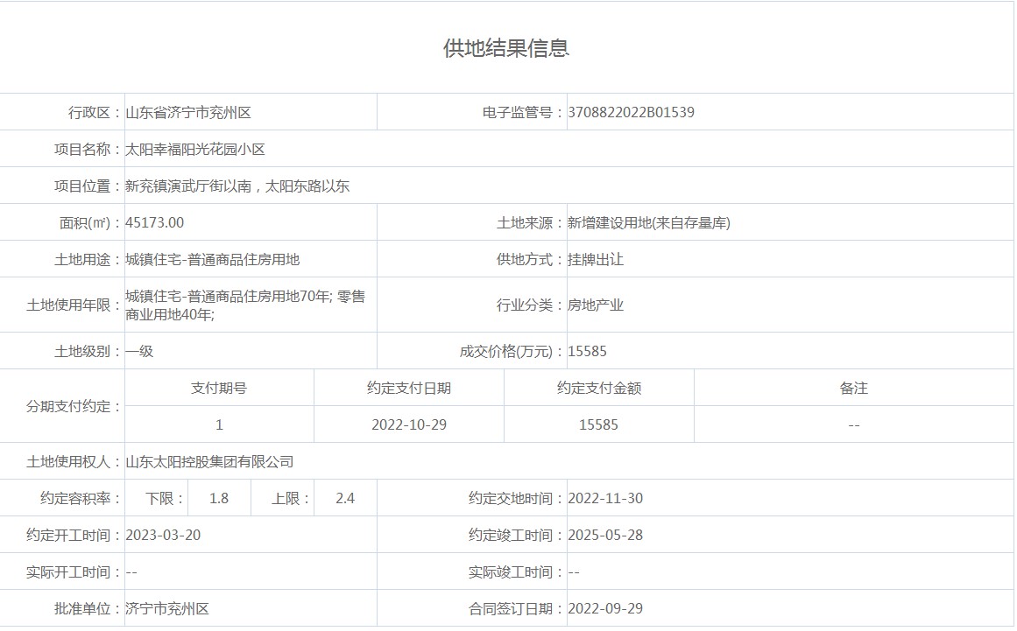Select the electronic supervision number 3708822022B01539
Screen dimensions: 1017x631
click(x=631, y=112)
